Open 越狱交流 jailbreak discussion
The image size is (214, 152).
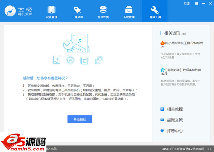[x=174, y=120]
